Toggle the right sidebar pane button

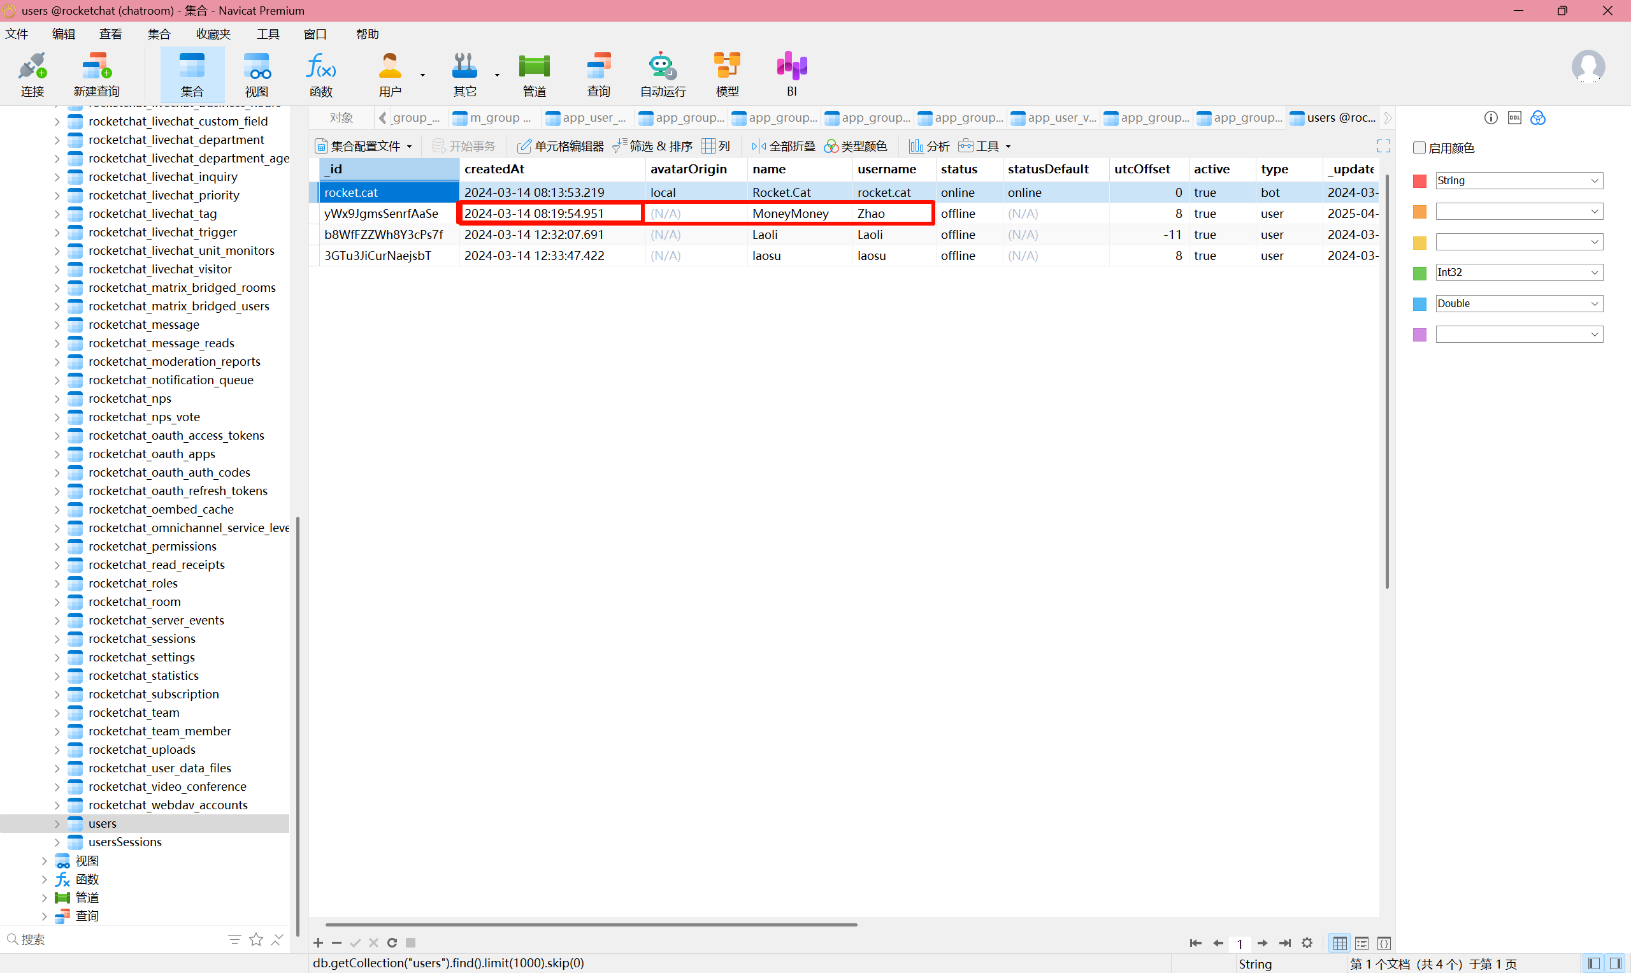click(x=1616, y=963)
